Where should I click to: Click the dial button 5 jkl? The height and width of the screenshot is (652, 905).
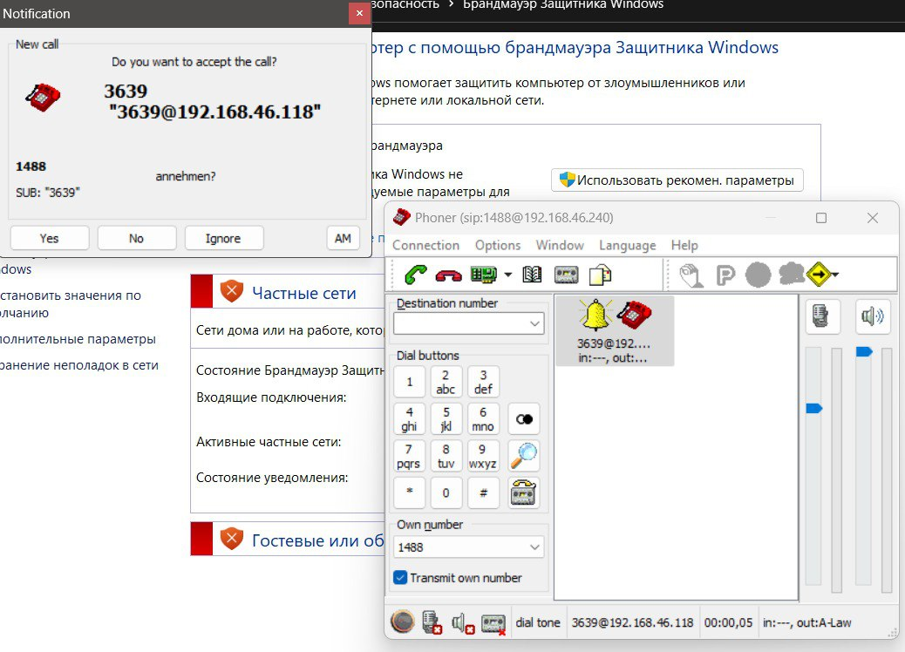click(446, 419)
